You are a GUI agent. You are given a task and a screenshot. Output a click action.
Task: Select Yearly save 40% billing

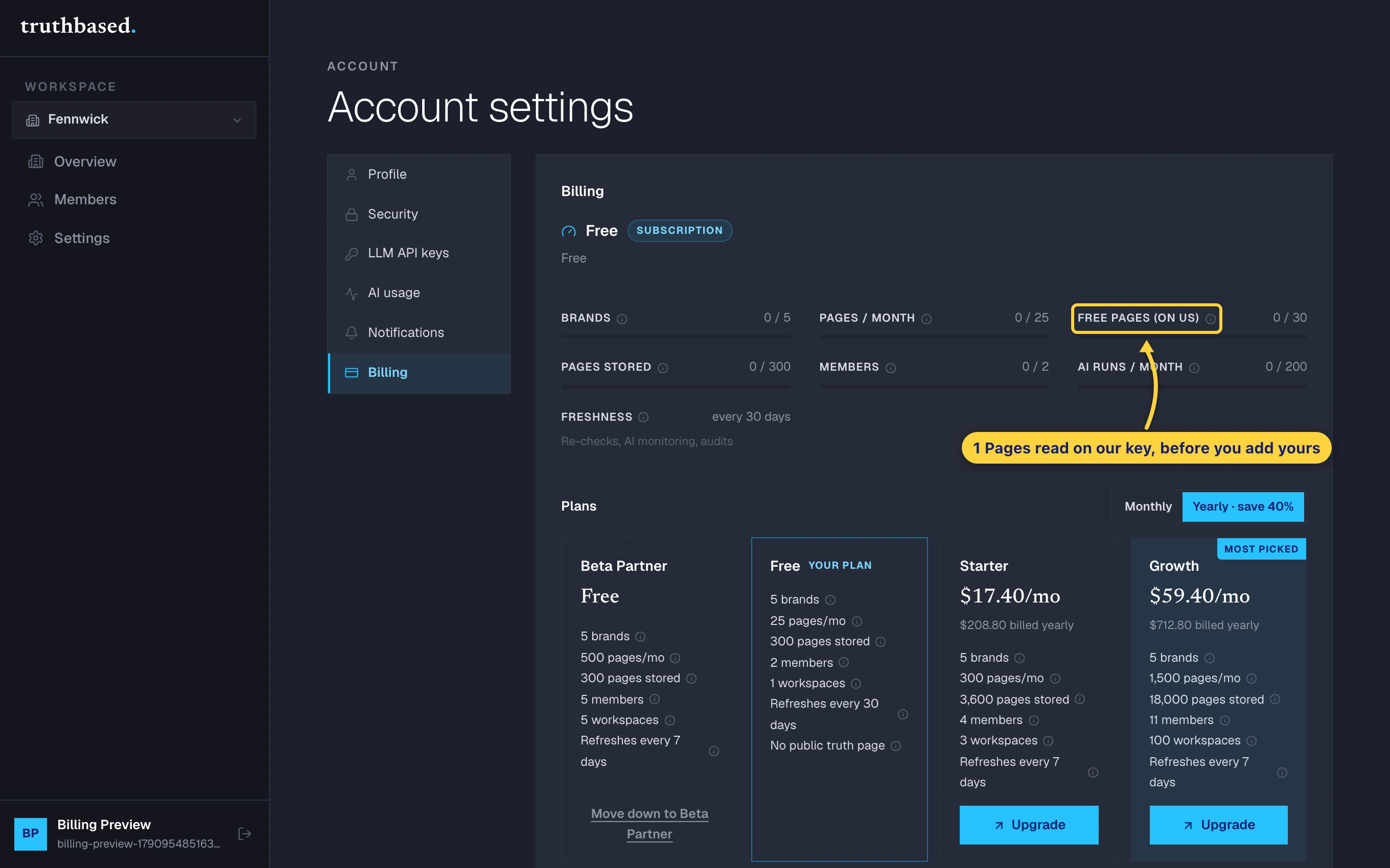click(1243, 507)
